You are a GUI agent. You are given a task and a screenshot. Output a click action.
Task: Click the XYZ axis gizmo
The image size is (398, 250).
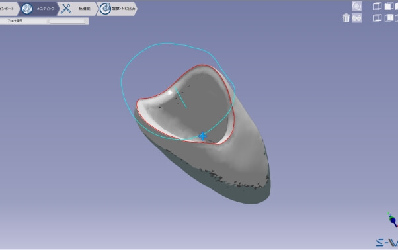[393, 220]
